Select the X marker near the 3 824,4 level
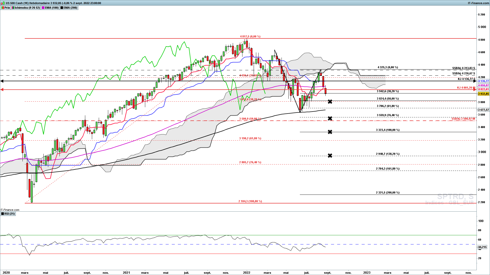This screenshot has height=275, width=490. [x=330, y=102]
